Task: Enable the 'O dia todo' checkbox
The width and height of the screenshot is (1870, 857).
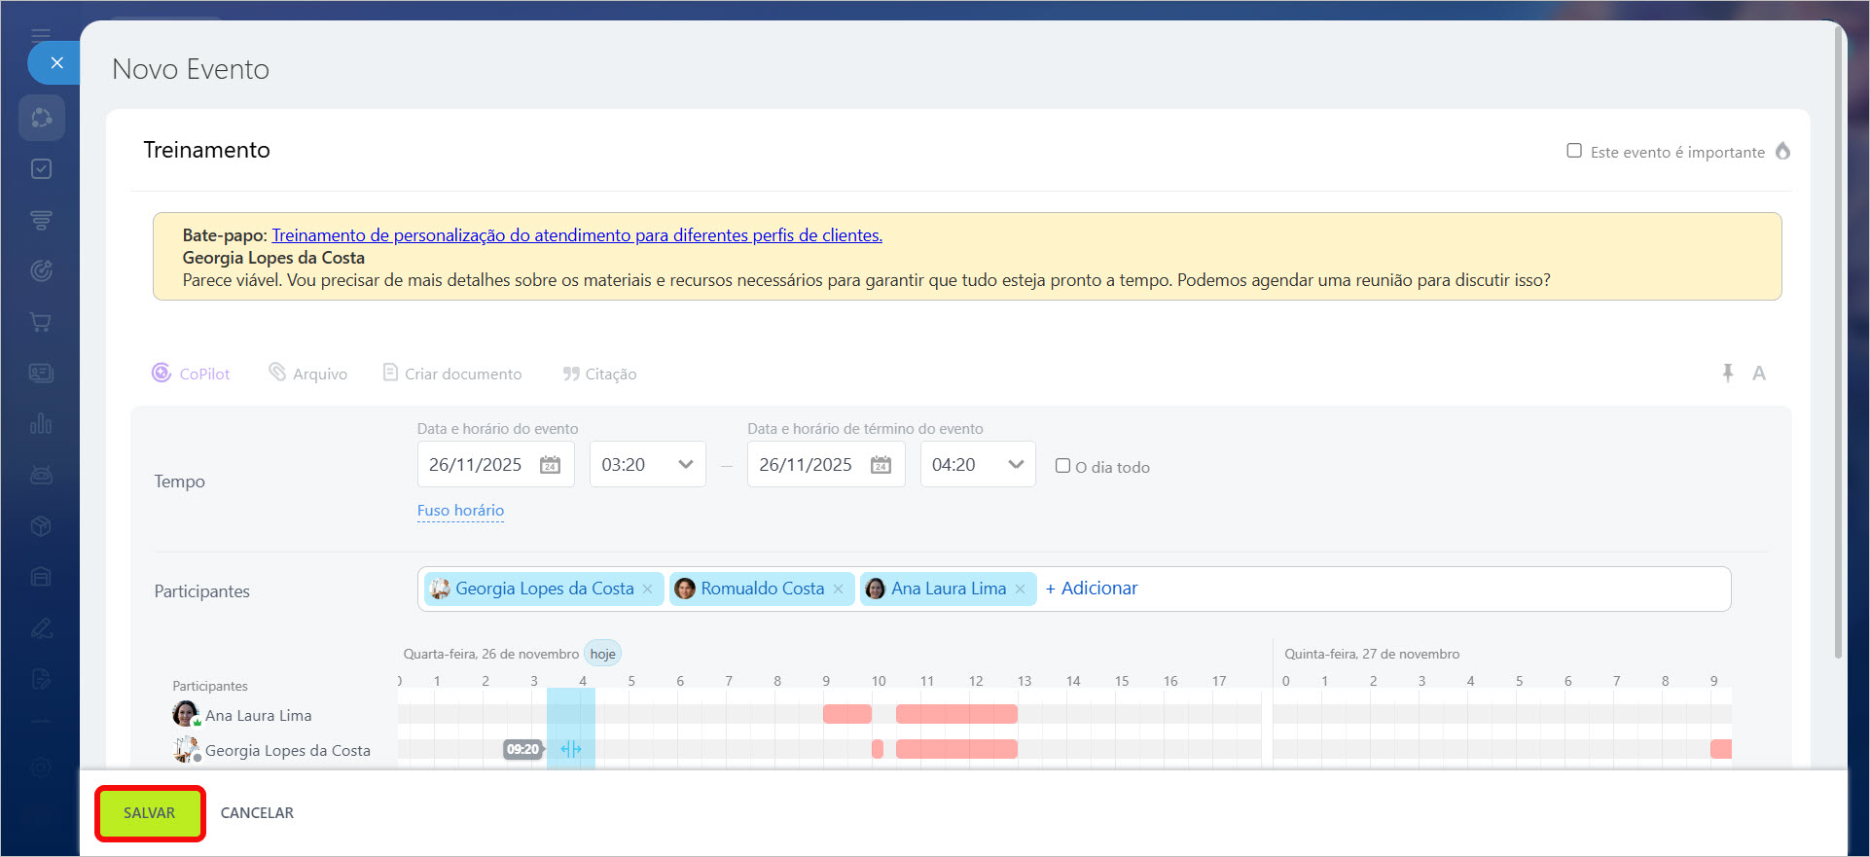Action: tap(1063, 466)
